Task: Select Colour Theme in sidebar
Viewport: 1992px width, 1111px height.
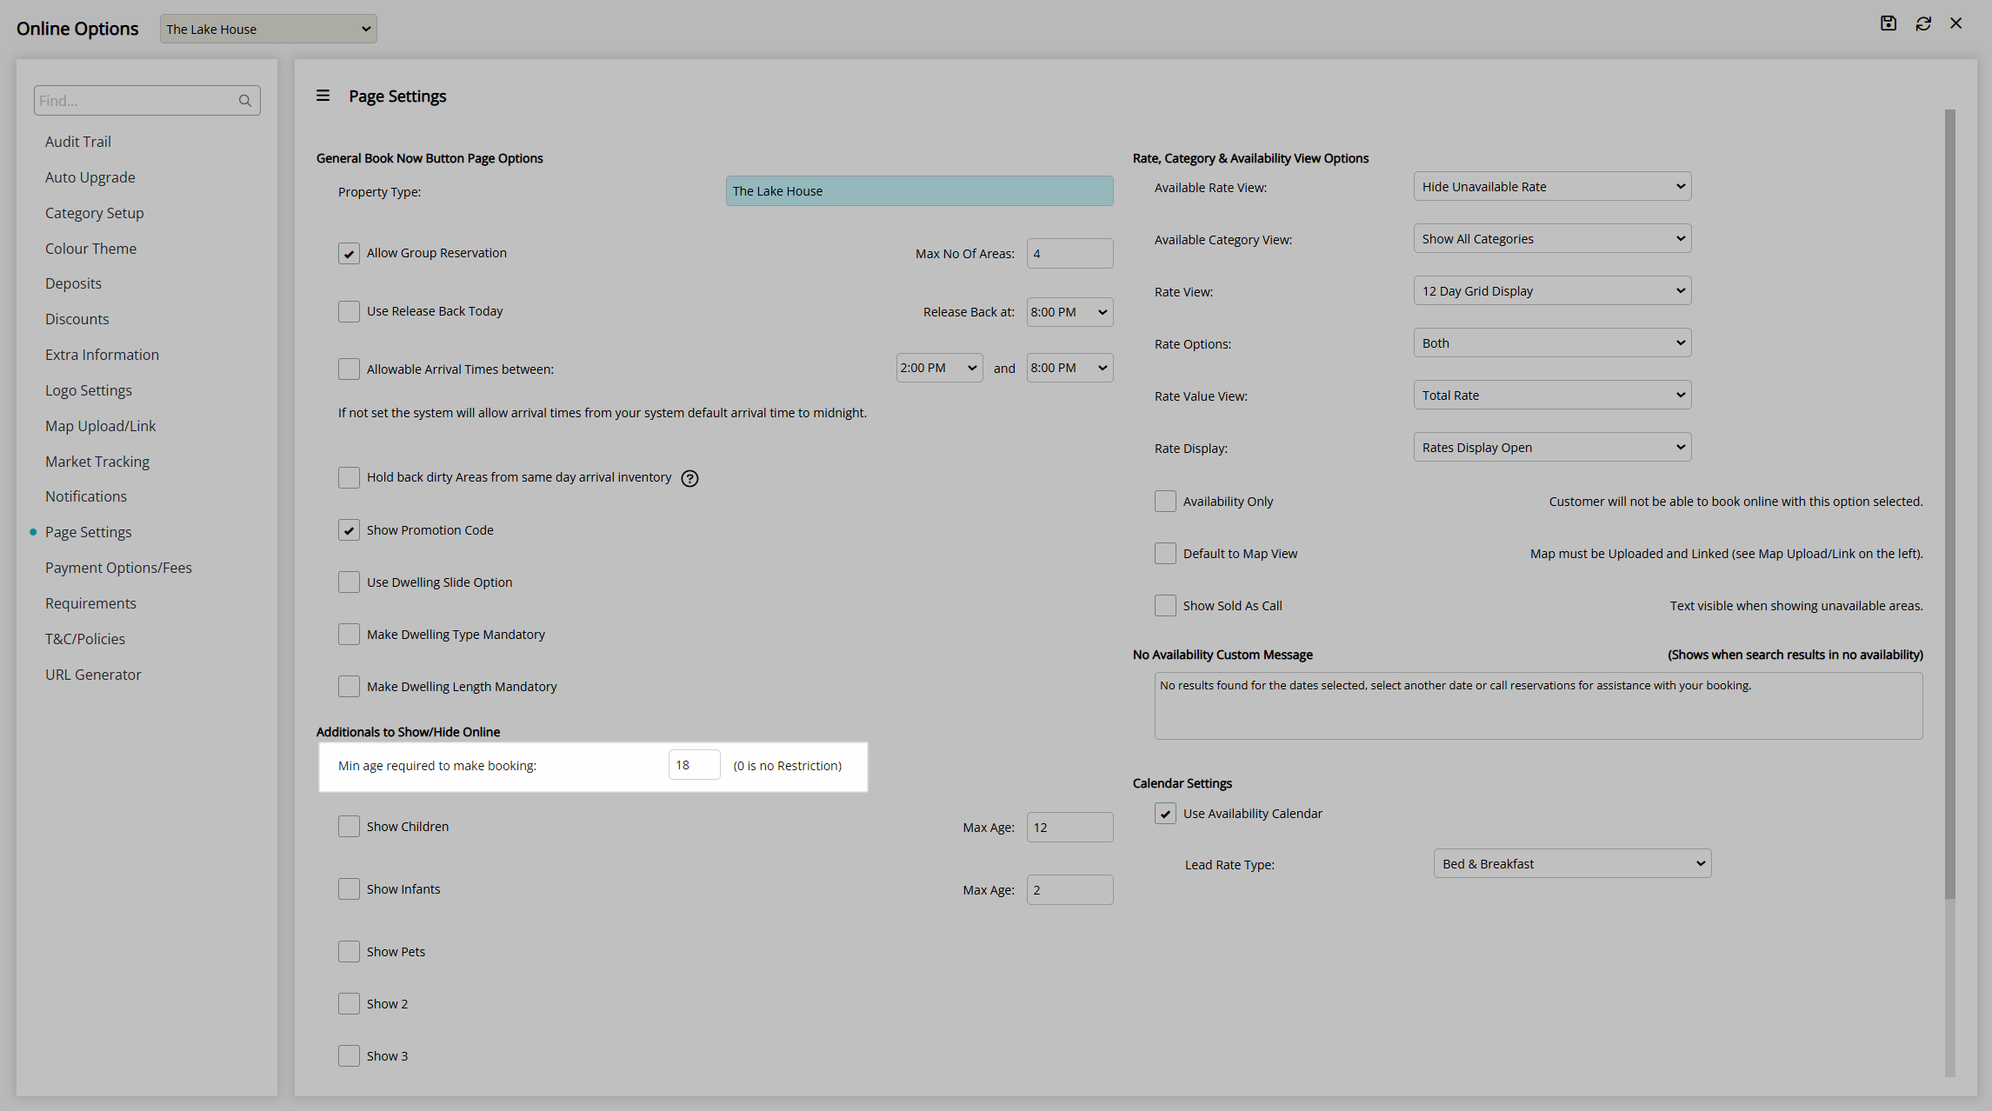Action: [x=91, y=249]
